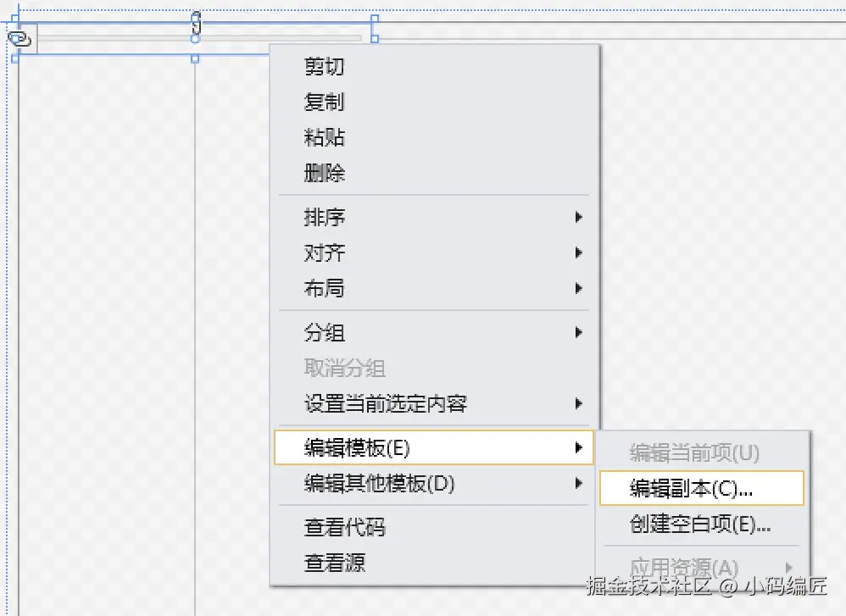This screenshot has width=846, height=616.
Task: Click 编辑副本(C)... in the submenu
Action: (x=701, y=488)
